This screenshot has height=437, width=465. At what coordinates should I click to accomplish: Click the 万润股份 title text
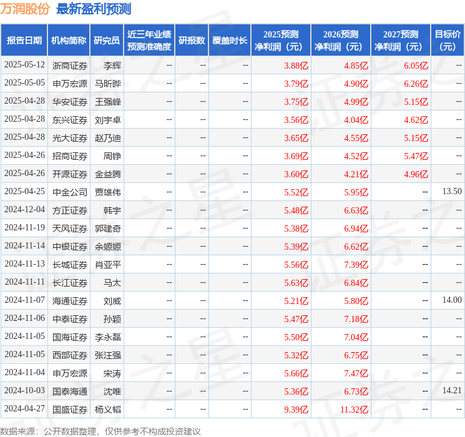25,9
